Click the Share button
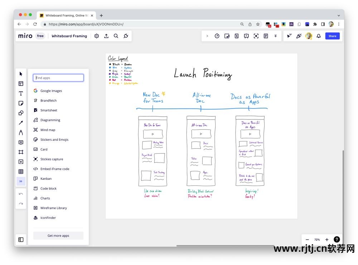Viewport: 358px width, 265px height. pos(333,36)
